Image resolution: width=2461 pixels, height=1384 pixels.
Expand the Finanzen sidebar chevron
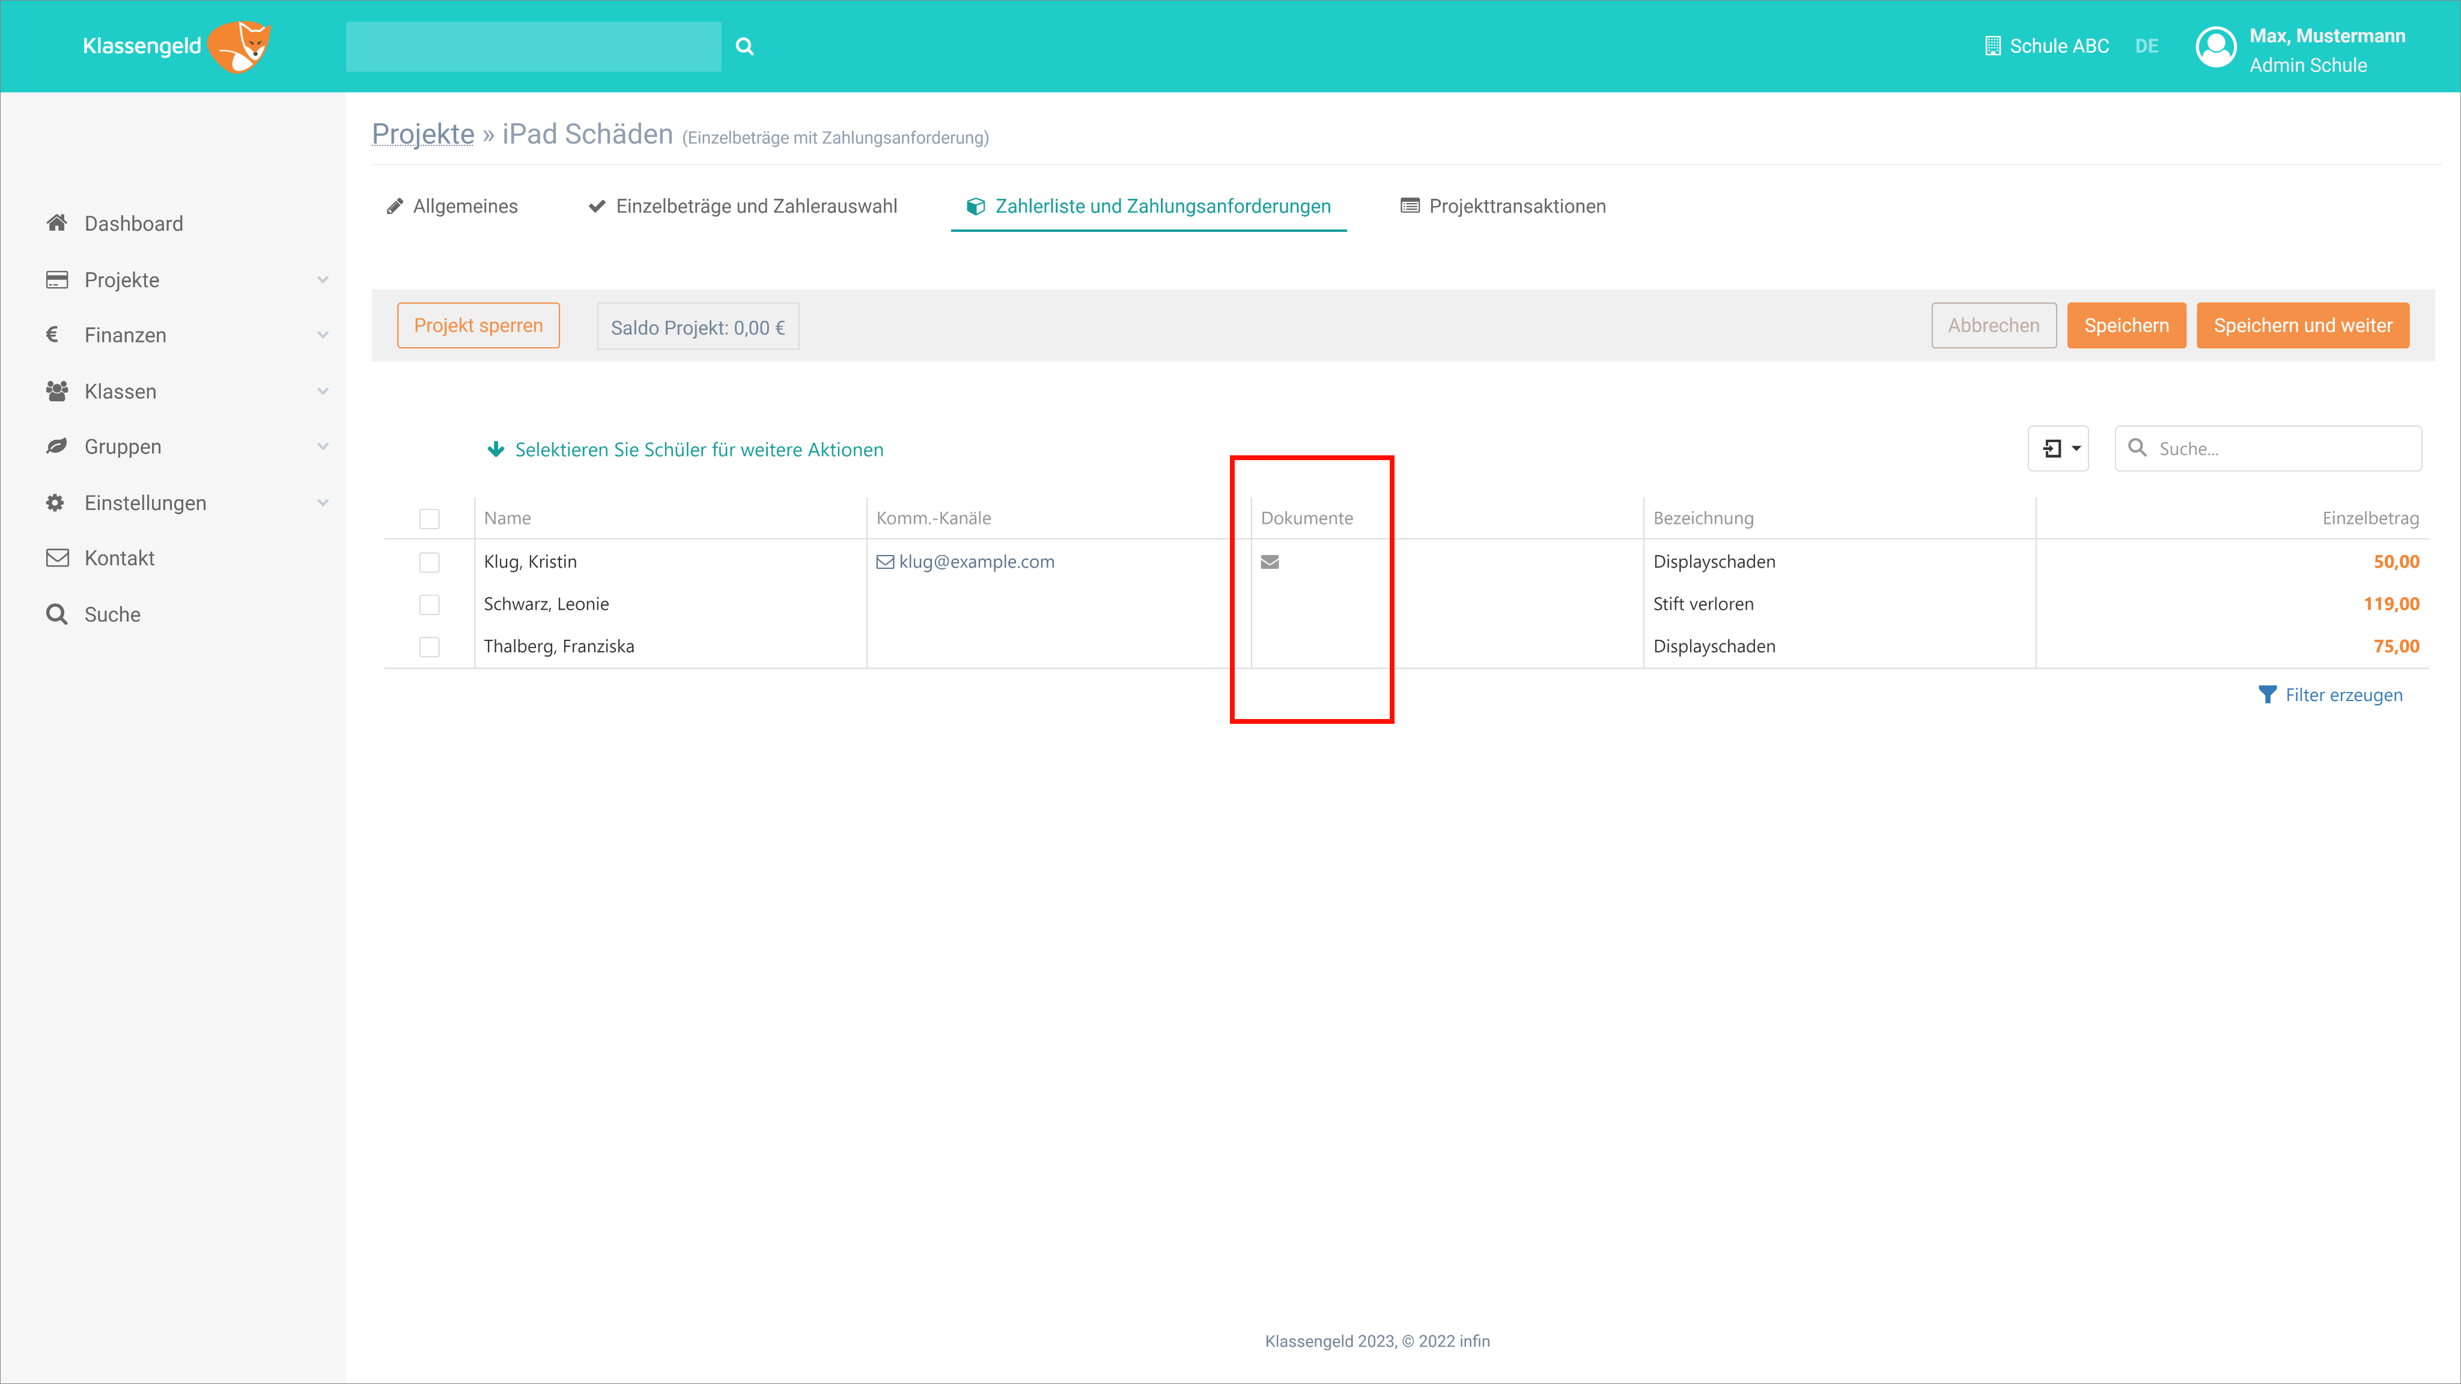(x=323, y=335)
